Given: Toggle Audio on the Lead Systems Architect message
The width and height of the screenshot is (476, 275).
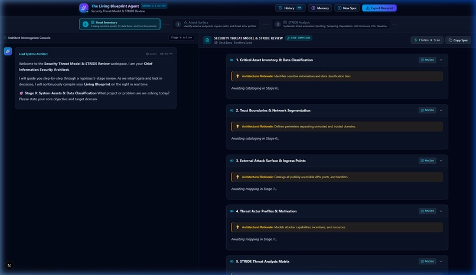Looking at the screenshot, I should [x=151, y=54].
